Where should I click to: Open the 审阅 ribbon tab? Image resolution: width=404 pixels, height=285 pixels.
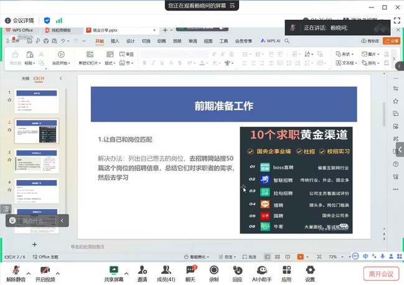(x=193, y=41)
